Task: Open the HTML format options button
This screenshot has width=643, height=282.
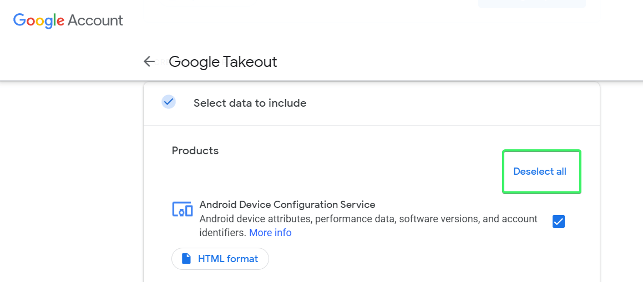Action: [x=220, y=259]
